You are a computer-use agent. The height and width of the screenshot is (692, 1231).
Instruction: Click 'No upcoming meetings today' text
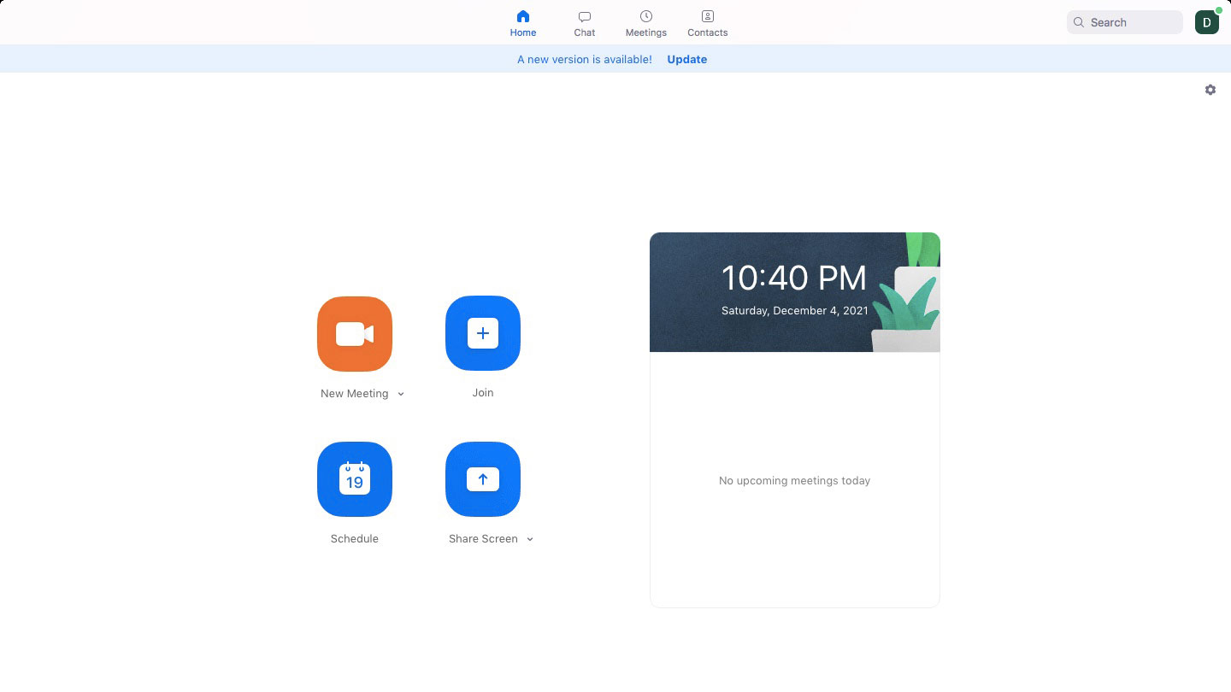[795, 481]
